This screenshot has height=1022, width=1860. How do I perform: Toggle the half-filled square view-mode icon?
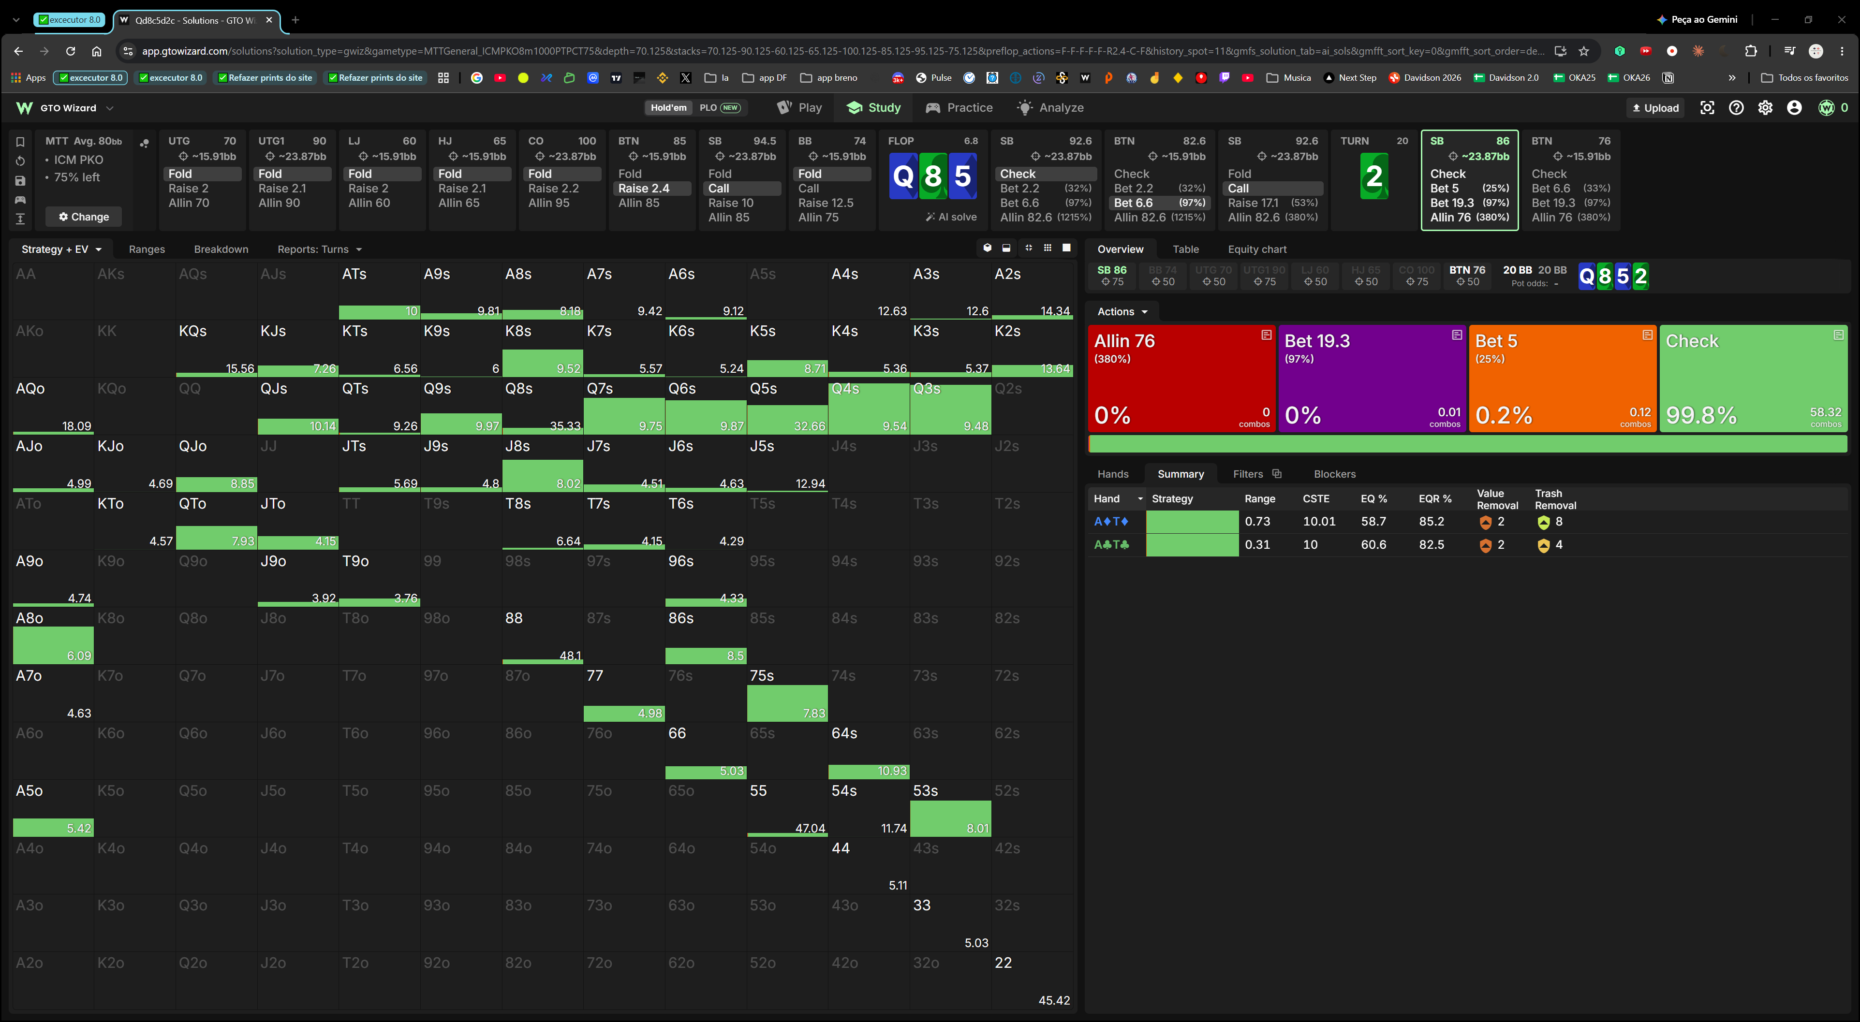[x=1006, y=248]
